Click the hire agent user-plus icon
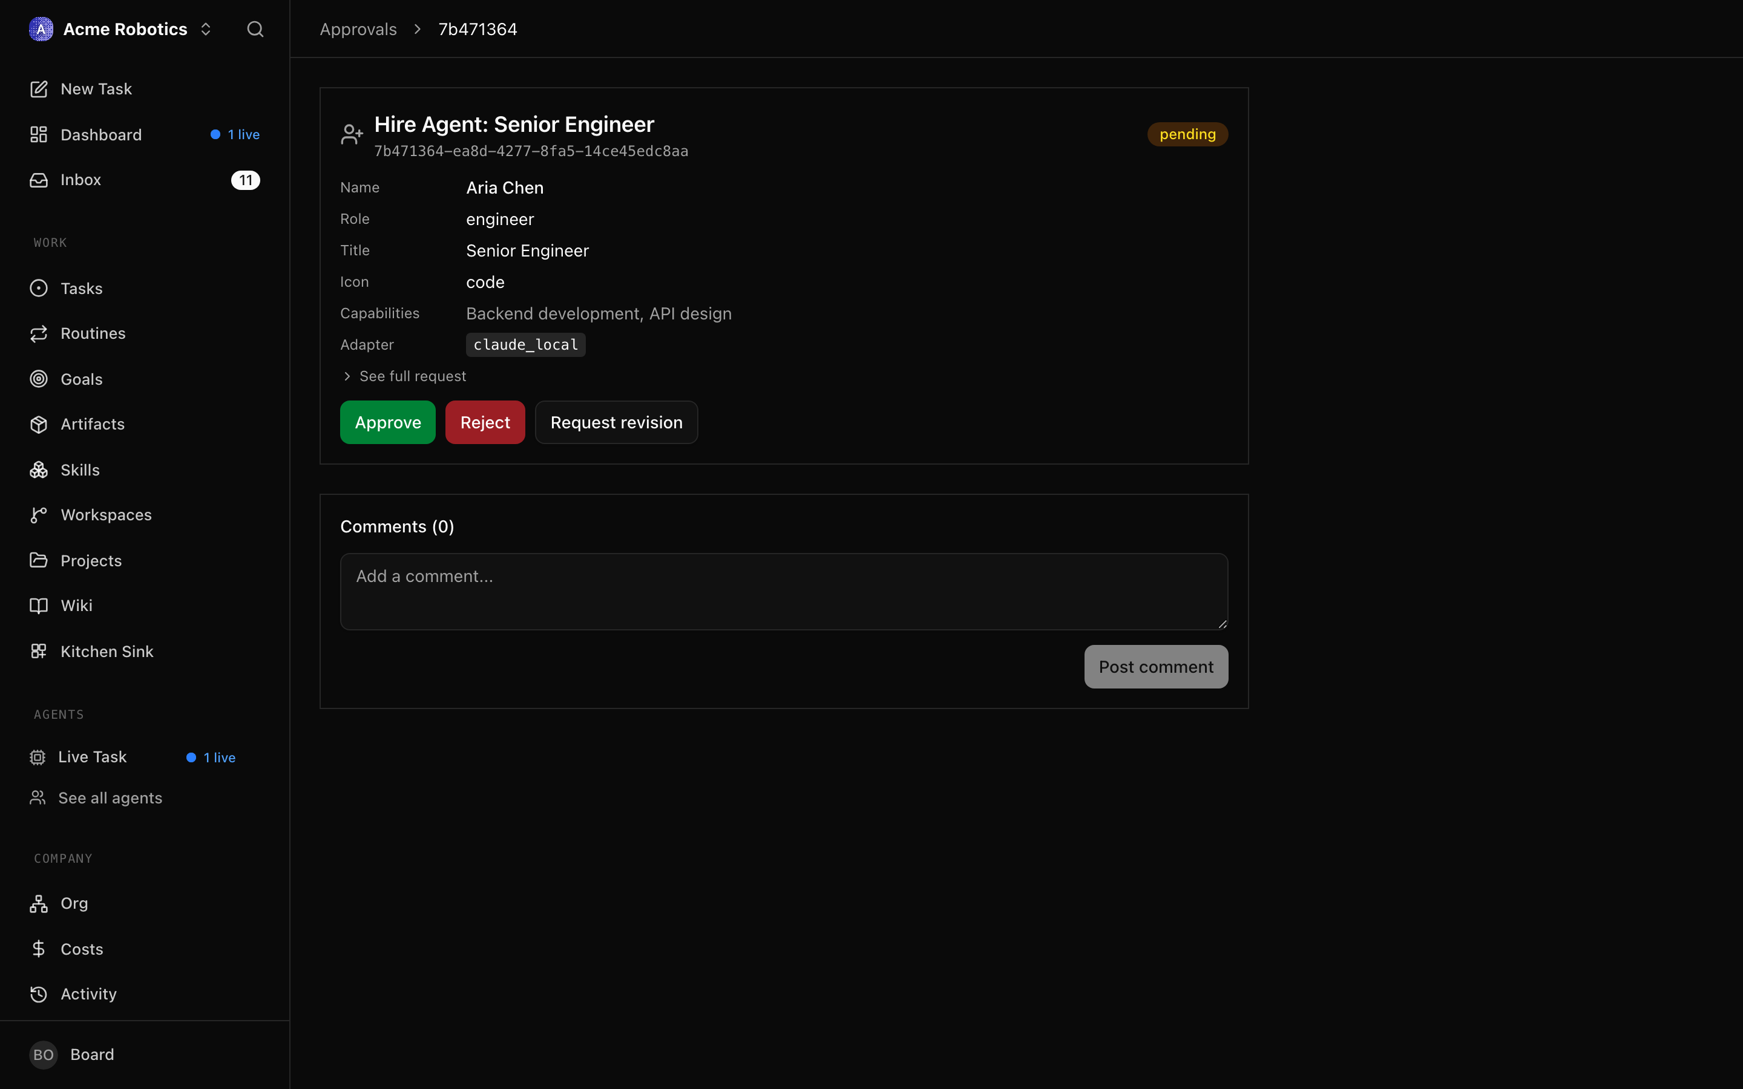This screenshot has width=1743, height=1089. 352,135
